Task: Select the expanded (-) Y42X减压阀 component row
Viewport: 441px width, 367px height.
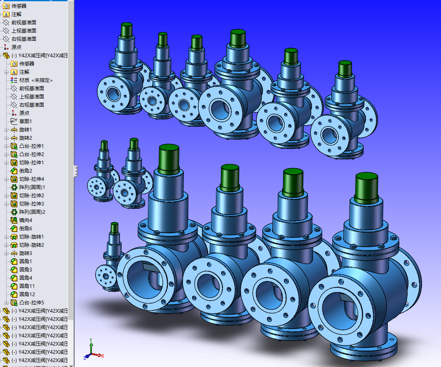Action: (x=35, y=56)
